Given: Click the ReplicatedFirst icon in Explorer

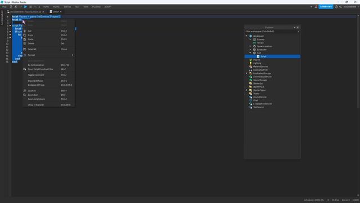Looking at the screenshot, I should click(251, 70).
